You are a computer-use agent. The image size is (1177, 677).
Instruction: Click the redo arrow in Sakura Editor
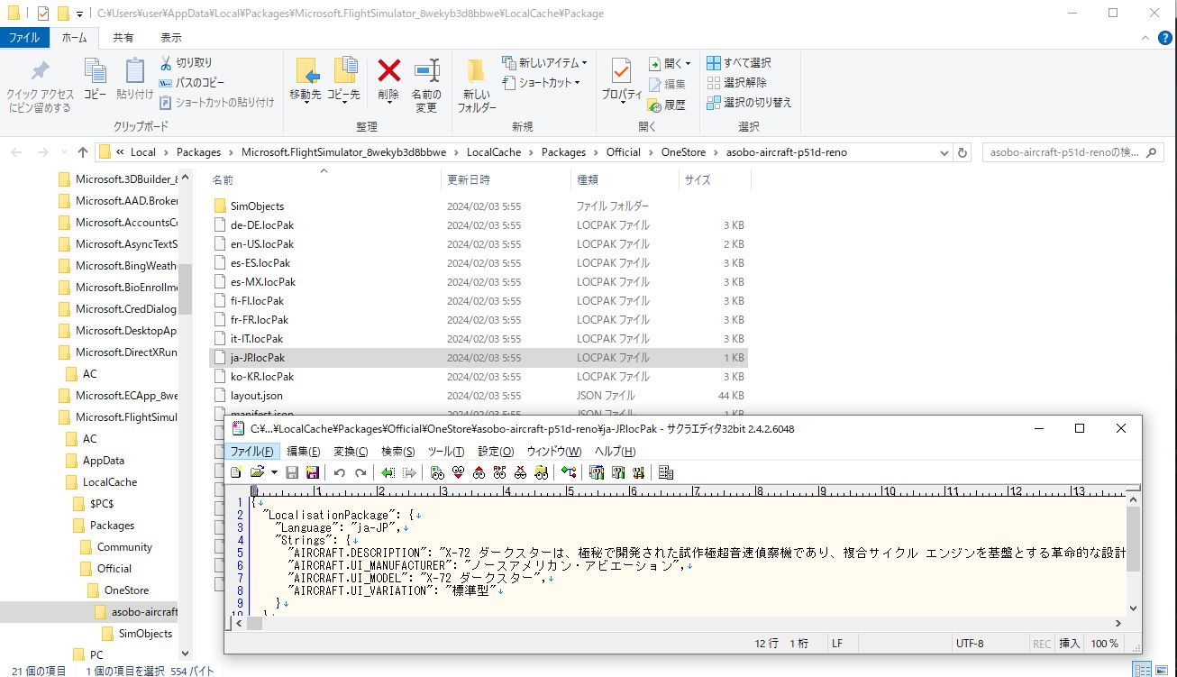(x=360, y=472)
